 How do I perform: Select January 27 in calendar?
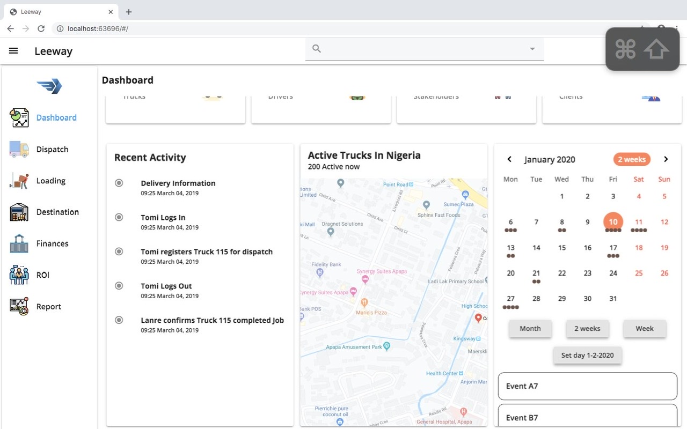510,299
